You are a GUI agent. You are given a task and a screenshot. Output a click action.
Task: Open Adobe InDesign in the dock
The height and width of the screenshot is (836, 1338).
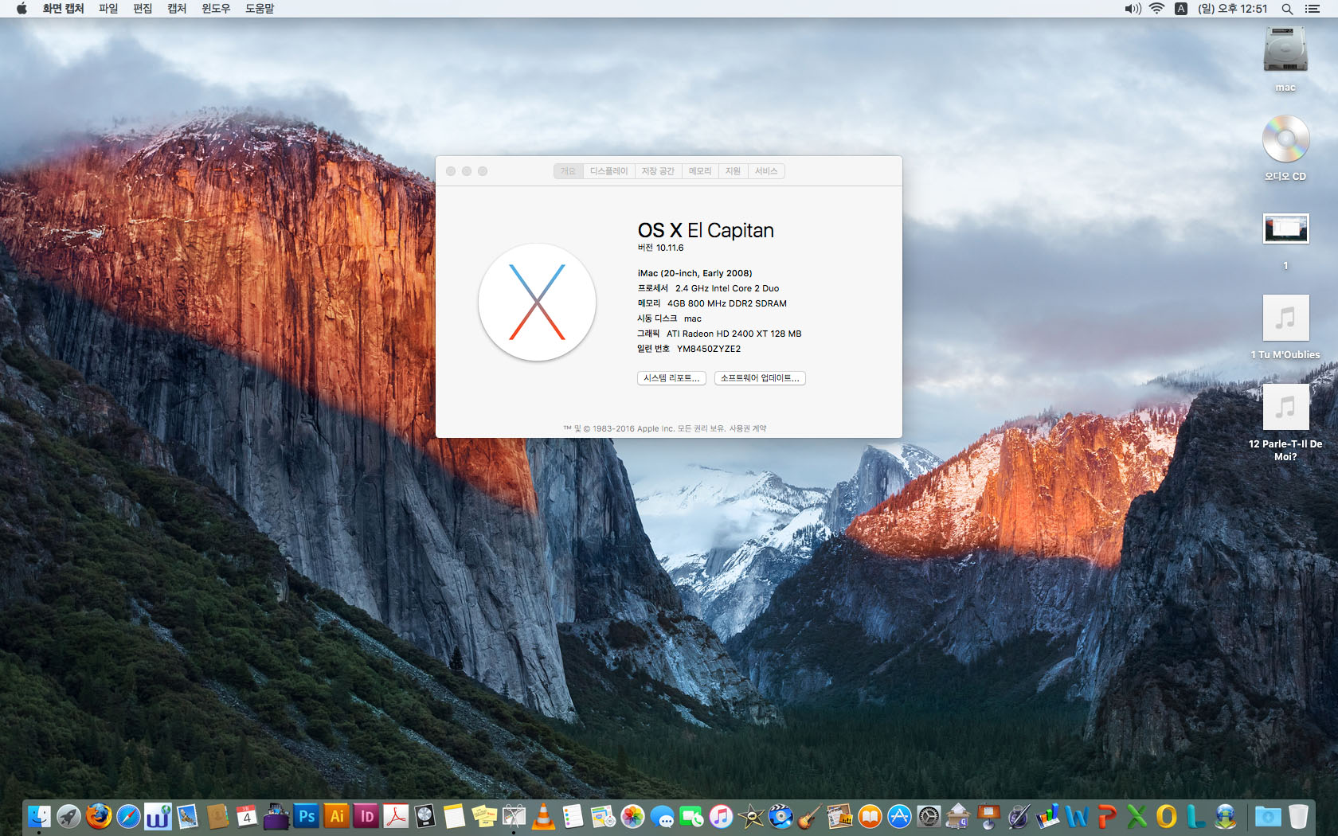366,816
